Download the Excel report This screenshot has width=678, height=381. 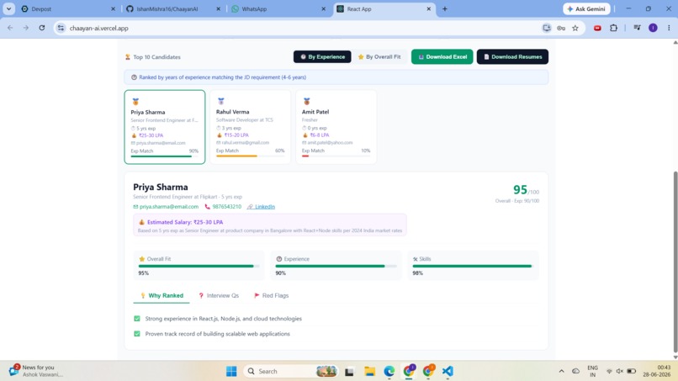point(442,56)
